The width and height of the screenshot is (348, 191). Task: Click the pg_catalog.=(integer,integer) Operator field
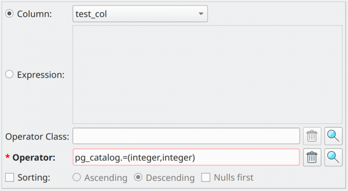[186, 157]
